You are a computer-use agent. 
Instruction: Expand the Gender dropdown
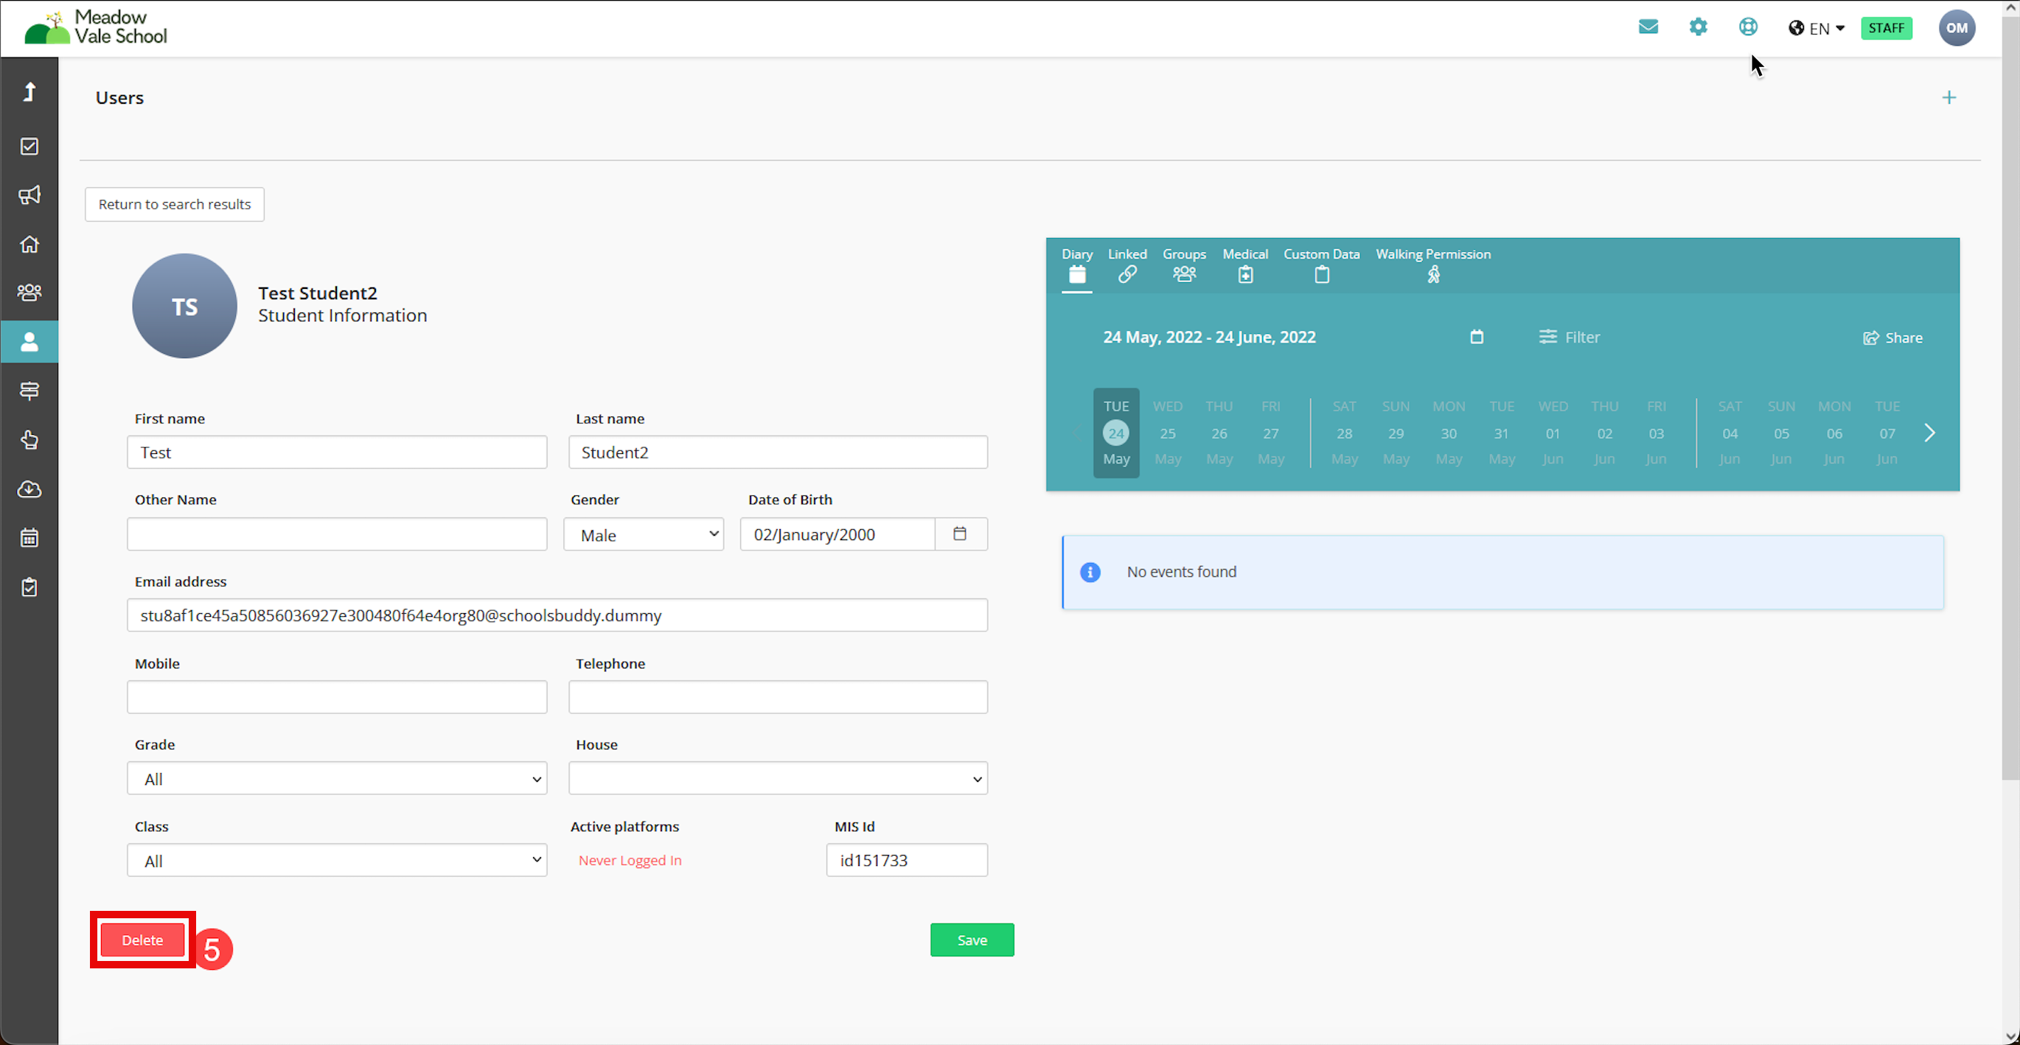tap(643, 534)
